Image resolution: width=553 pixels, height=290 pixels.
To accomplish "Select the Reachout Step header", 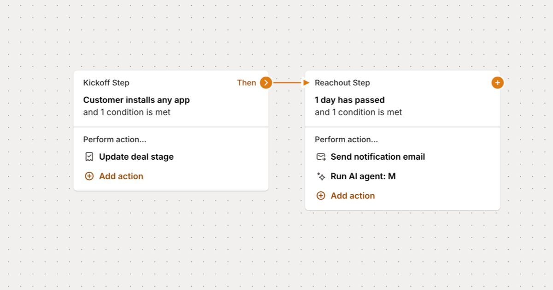I will pyautogui.click(x=342, y=83).
